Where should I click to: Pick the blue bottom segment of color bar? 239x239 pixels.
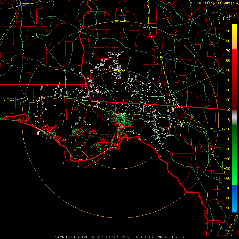(x=234, y=199)
